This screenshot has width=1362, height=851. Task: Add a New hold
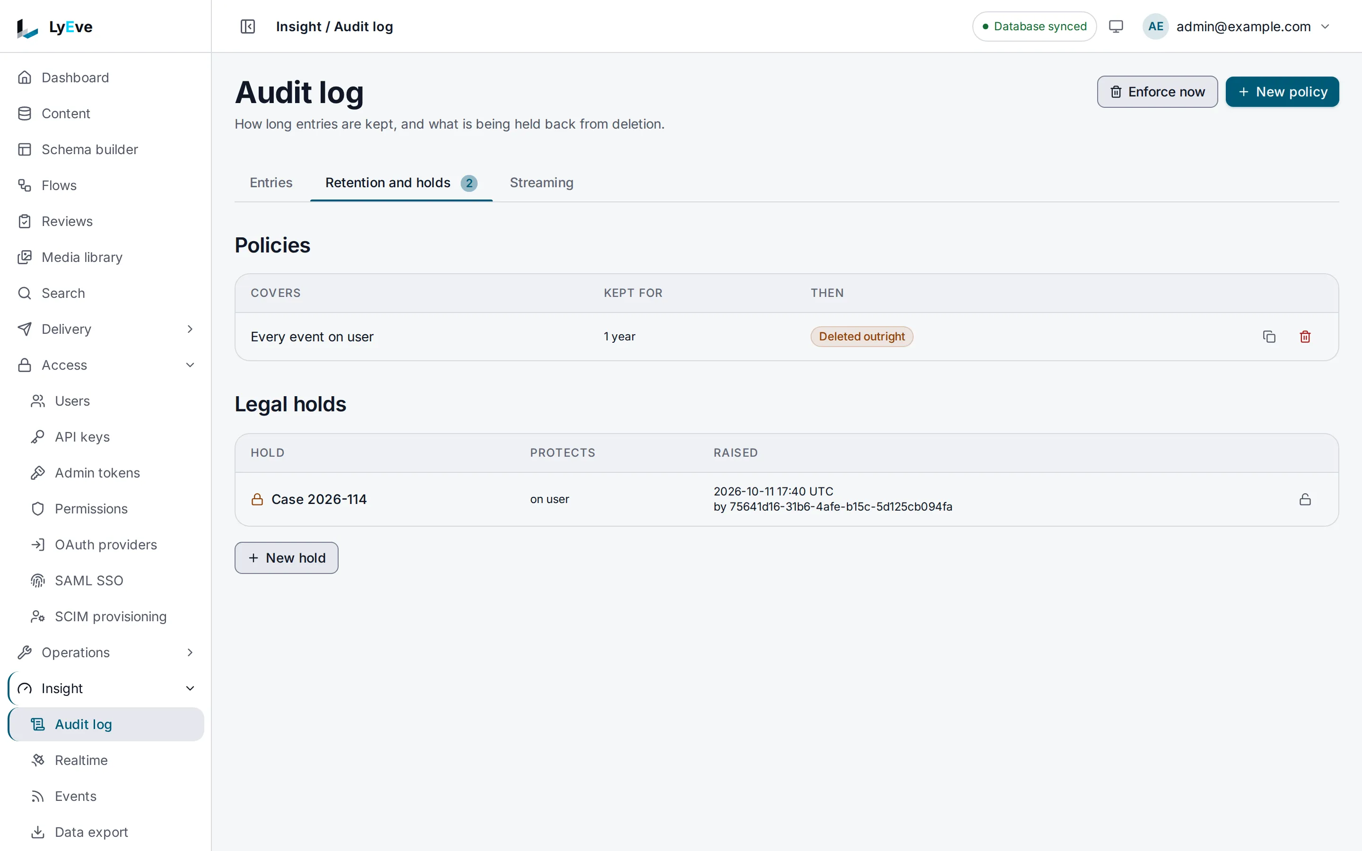pos(286,558)
